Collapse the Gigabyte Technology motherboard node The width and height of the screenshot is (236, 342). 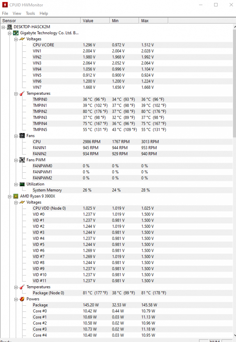pyautogui.click(x=10, y=33)
